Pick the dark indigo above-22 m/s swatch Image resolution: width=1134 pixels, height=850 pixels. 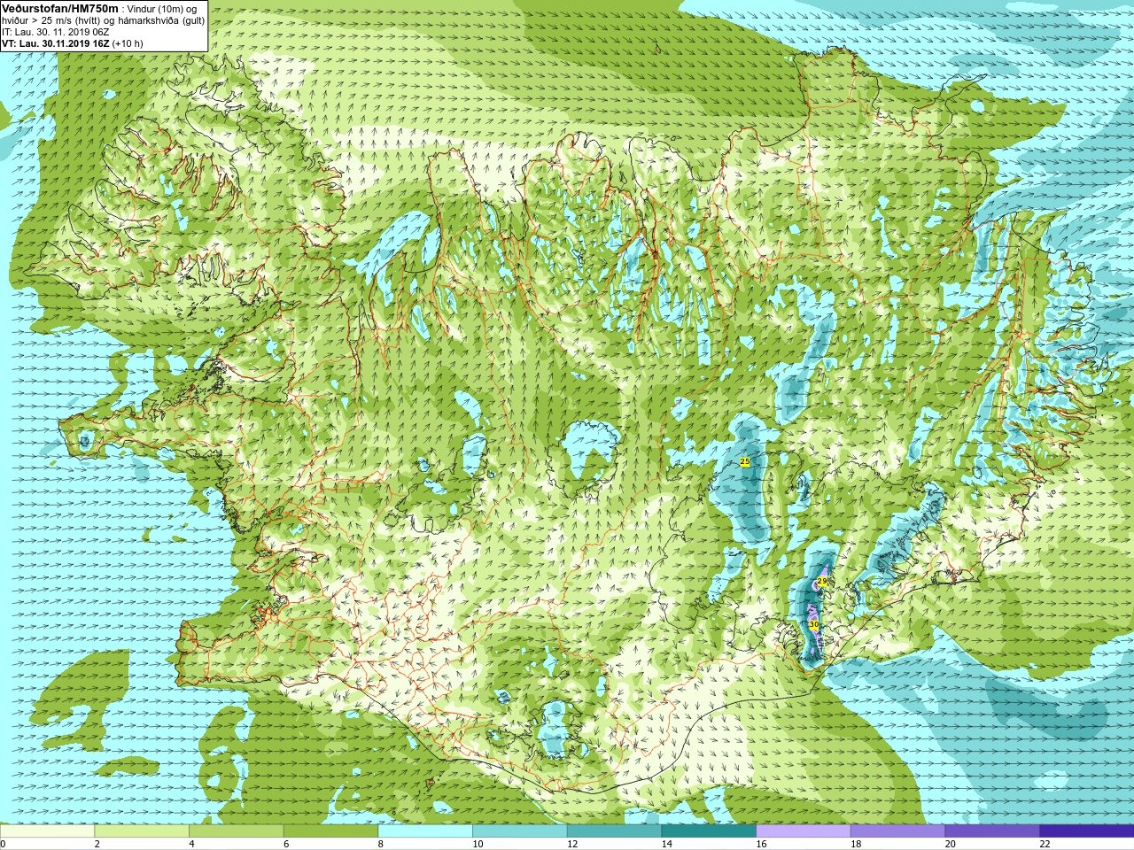point(1086,831)
